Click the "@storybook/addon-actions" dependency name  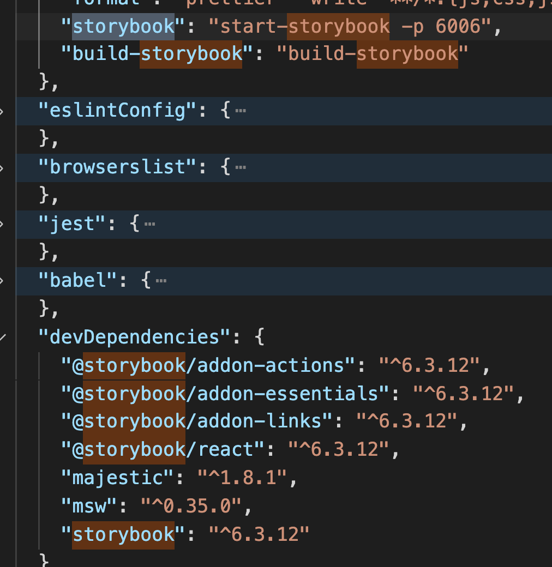(x=208, y=366)
